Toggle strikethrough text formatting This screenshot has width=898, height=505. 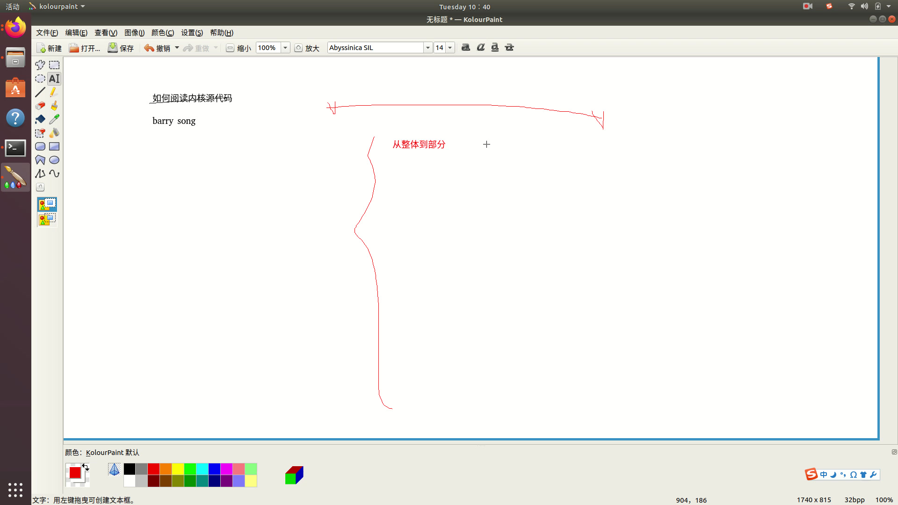coord(509,48)
